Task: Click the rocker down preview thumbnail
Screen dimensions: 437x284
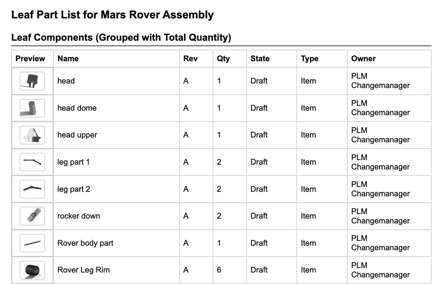Action: (x=32, y=216)
